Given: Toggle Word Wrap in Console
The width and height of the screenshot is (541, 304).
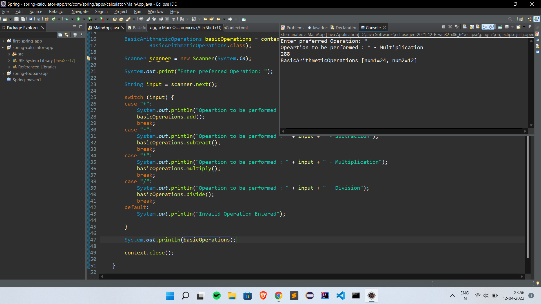Looking at the screenshot, I should pos(478,27).
